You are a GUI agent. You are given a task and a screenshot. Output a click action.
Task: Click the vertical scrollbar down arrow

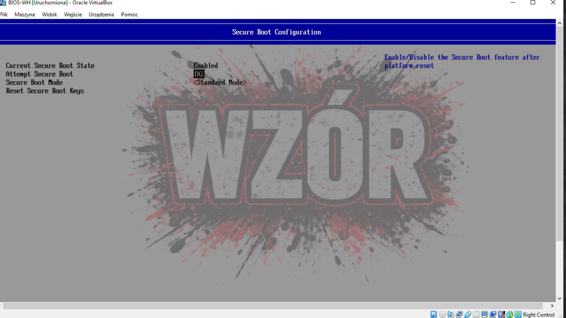[560, 298]
